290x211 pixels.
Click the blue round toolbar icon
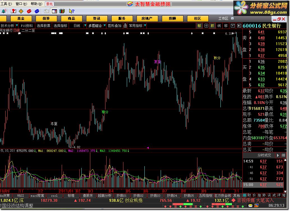[37, 11]
